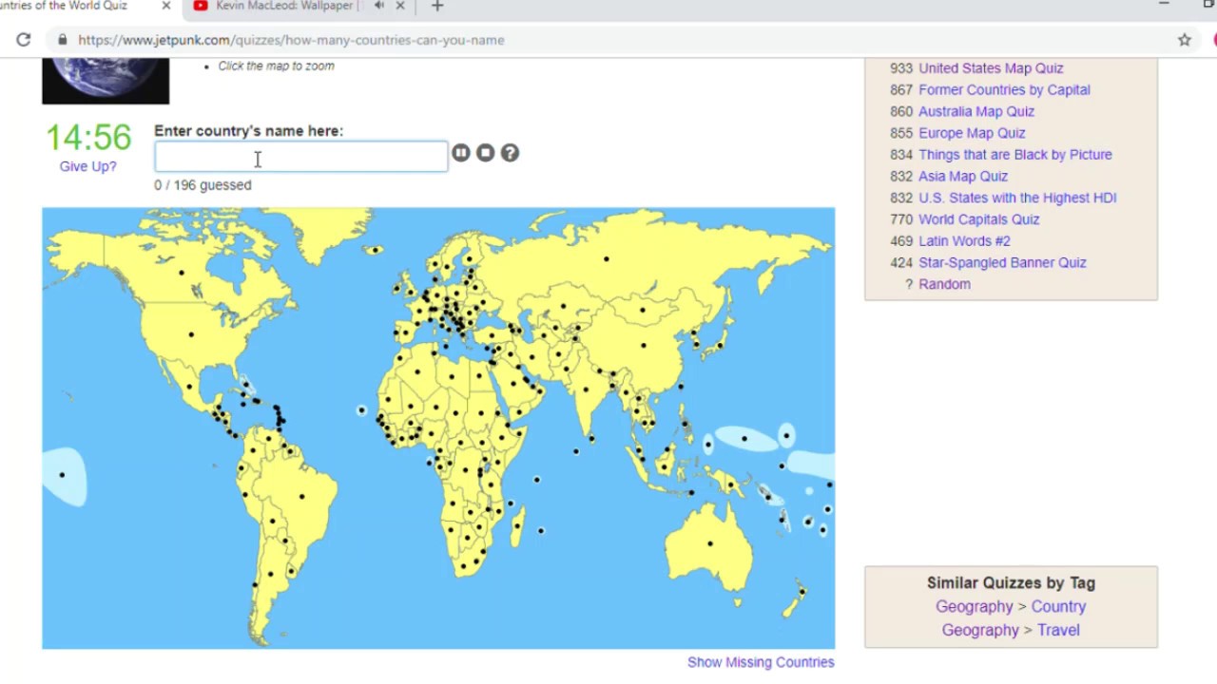Mute the YouTube tab audio icon
Image resolution: width=1217 pixels, height=684 pixels.
[x=378, y=6]
